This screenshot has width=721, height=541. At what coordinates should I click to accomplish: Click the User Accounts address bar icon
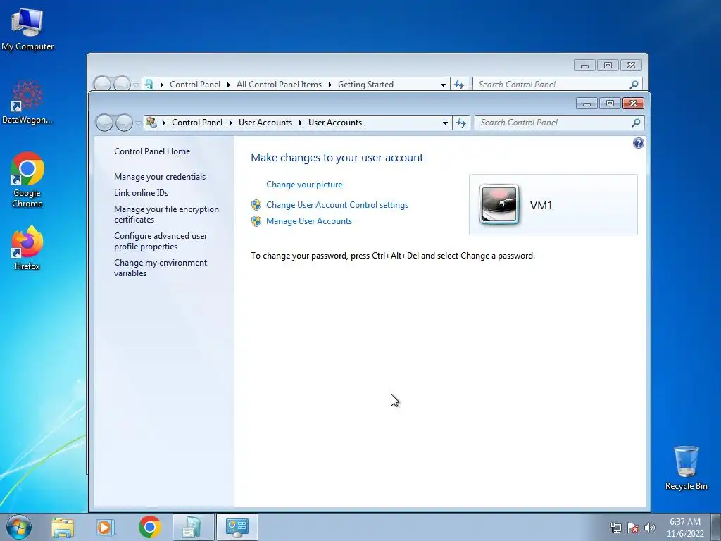[151, 123]
